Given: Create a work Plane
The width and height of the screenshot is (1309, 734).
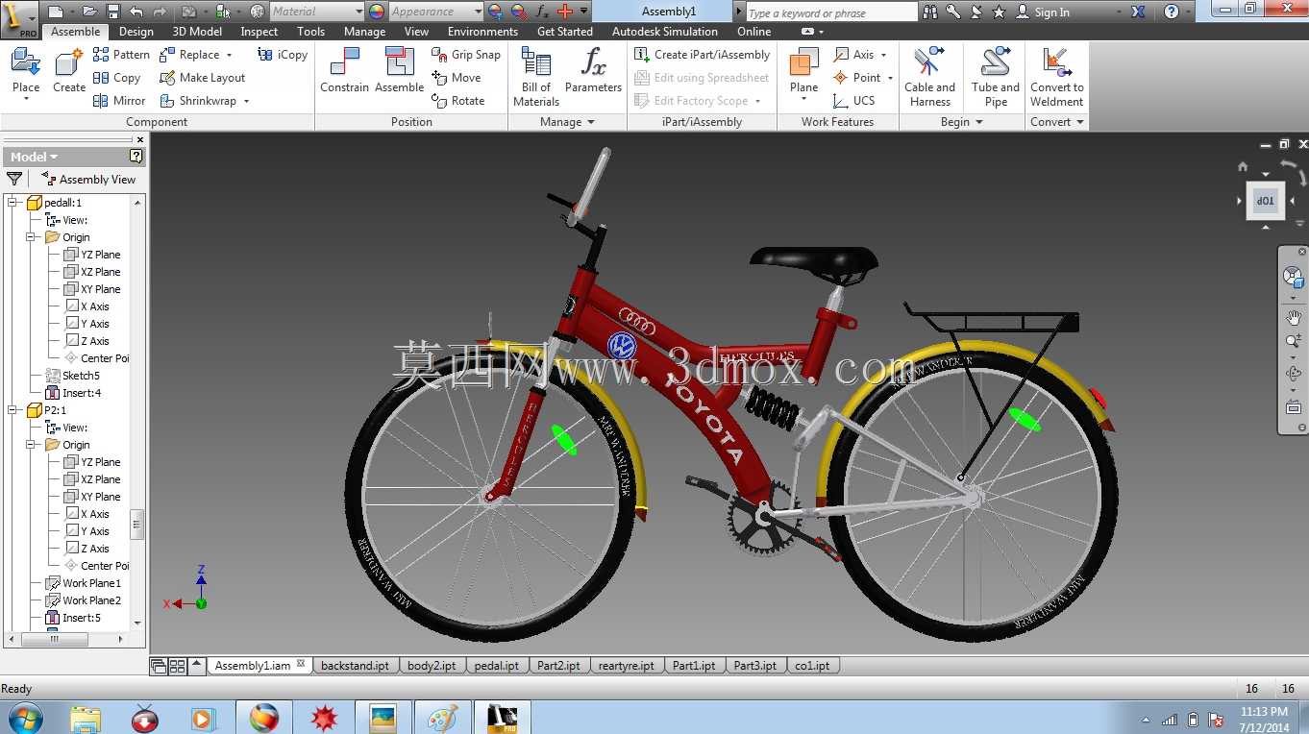Looking at the screenshot, I should (x=803, y=72).
